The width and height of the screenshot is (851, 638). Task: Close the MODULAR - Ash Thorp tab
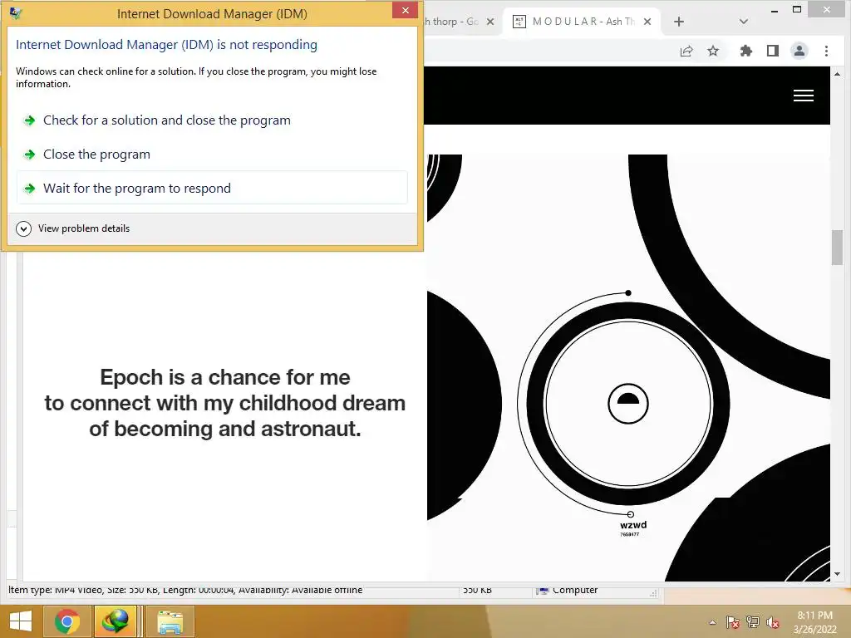[647, 22]
